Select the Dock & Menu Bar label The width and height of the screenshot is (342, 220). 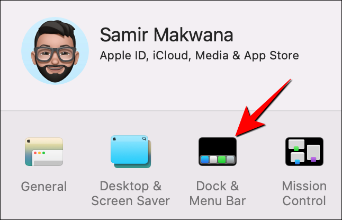tap(218, 193)
